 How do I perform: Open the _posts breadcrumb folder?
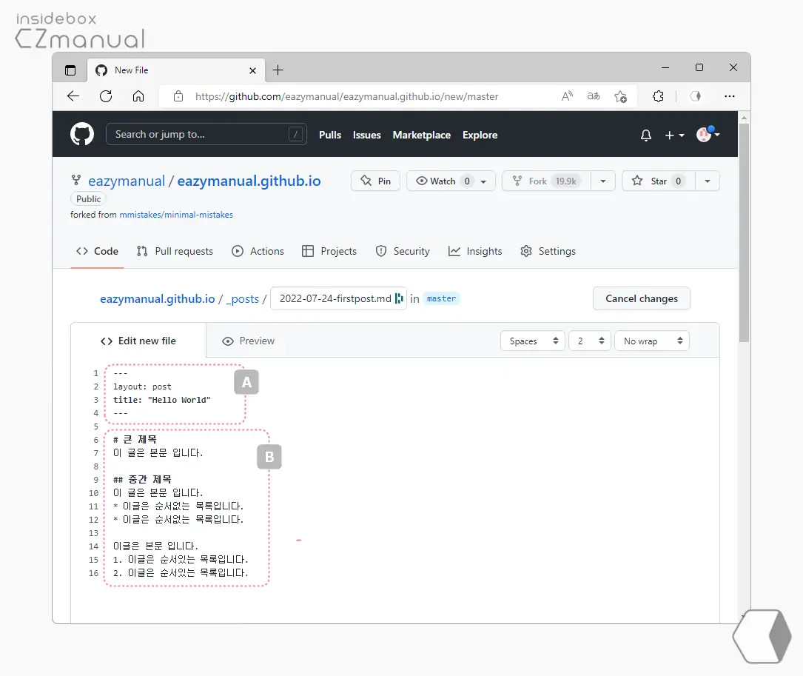(243, 299)
